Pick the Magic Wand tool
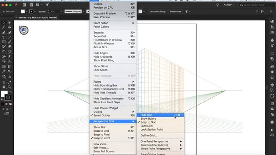The height and width of the screenshot is (155, 276). point(4,27)
